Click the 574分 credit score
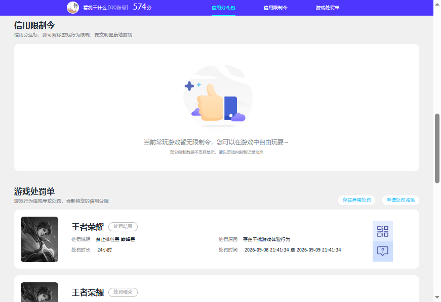Viewport: 441px width, 302px height. pos(142,7)
